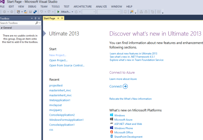The image size is (203, 140).
Task: Open recent project projecttest
Action: tap(56, 86)
